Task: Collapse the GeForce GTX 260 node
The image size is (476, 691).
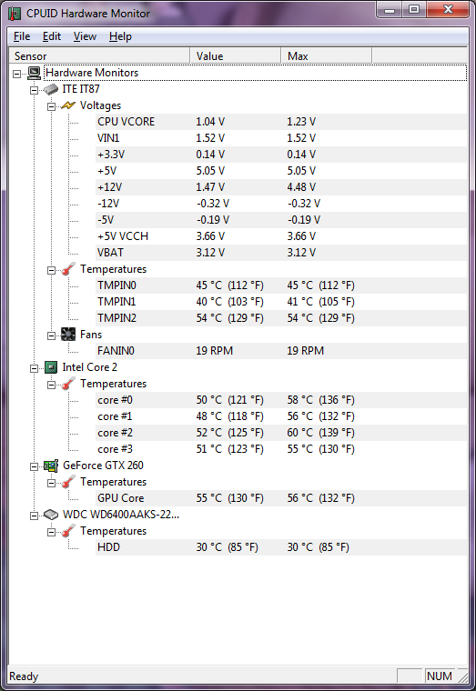Action: coord(35,466)
